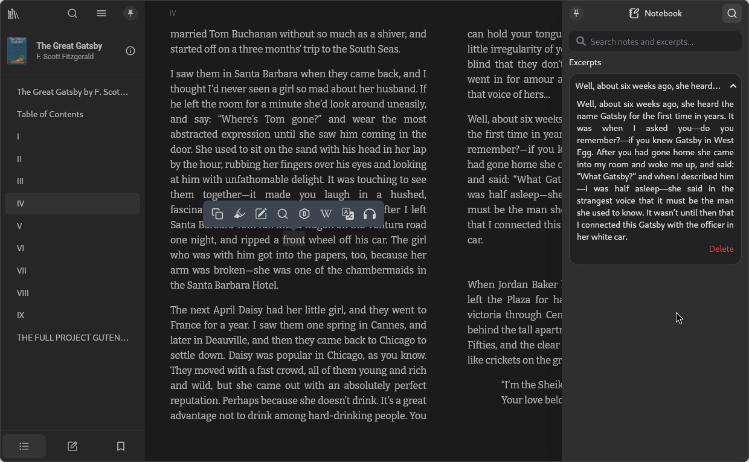Viewport: 749px width, 462px height.
Task: Open Wikipedia lookup for the selection
Action: click(x=326, y=213)
